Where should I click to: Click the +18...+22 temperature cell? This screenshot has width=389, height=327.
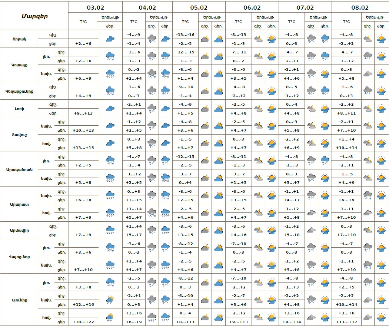(83, 322)
